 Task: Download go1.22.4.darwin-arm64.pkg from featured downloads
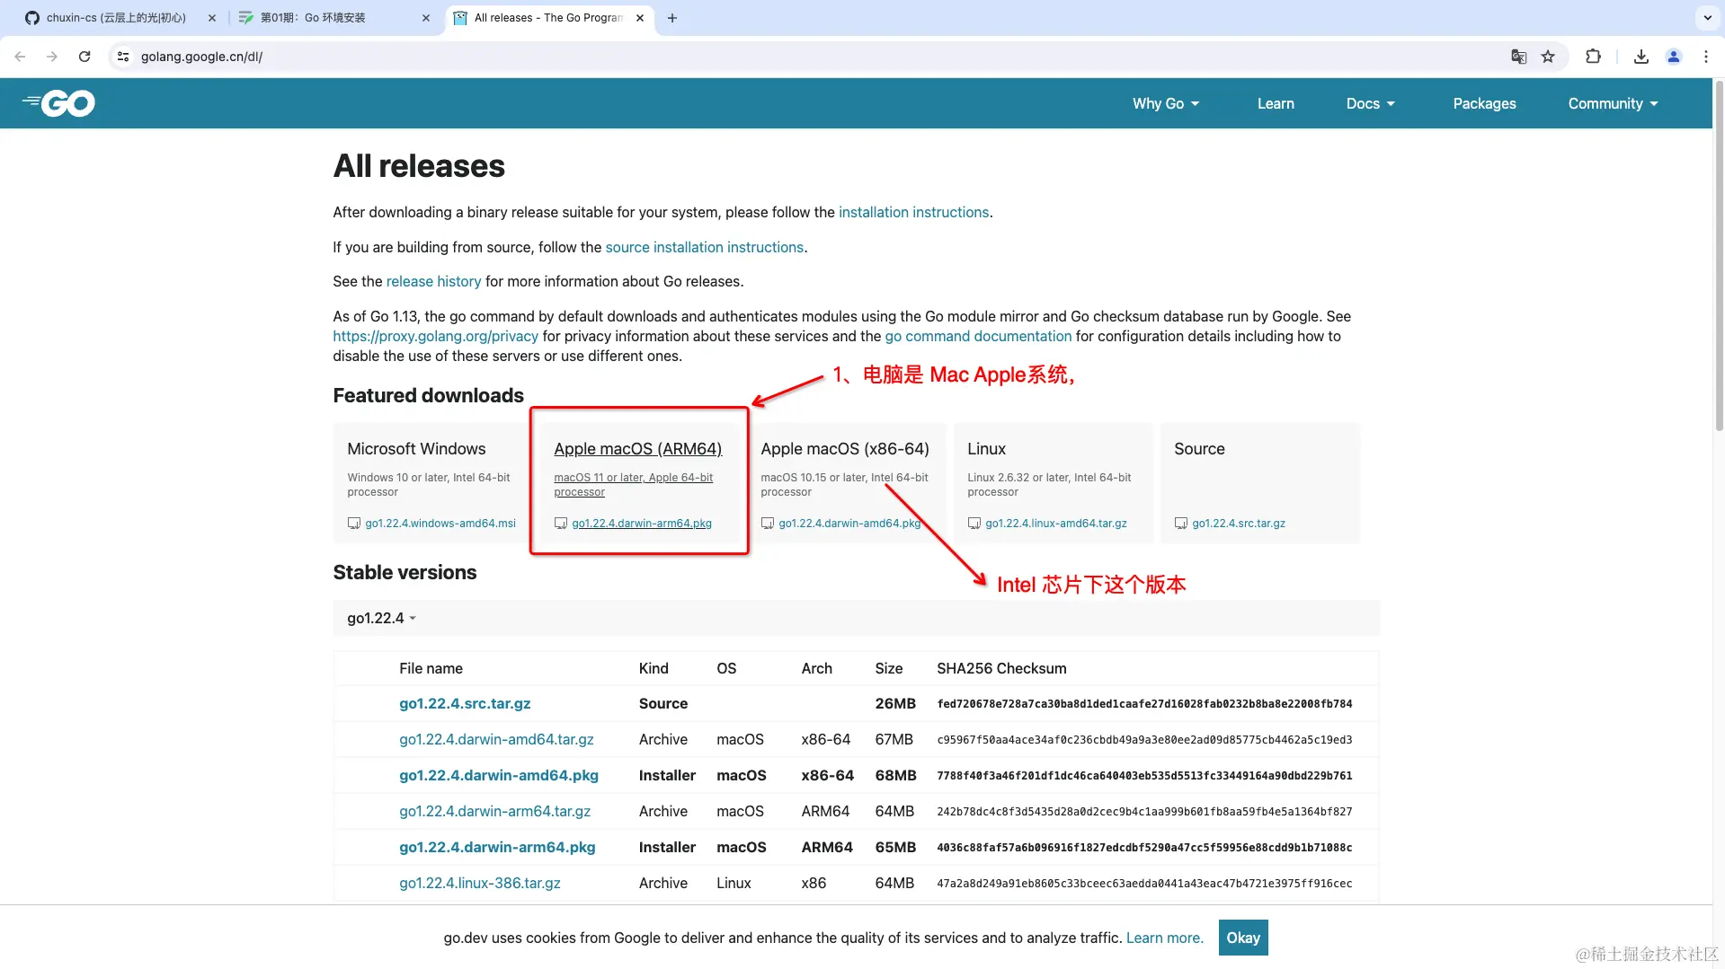click(x=642, y=524)
